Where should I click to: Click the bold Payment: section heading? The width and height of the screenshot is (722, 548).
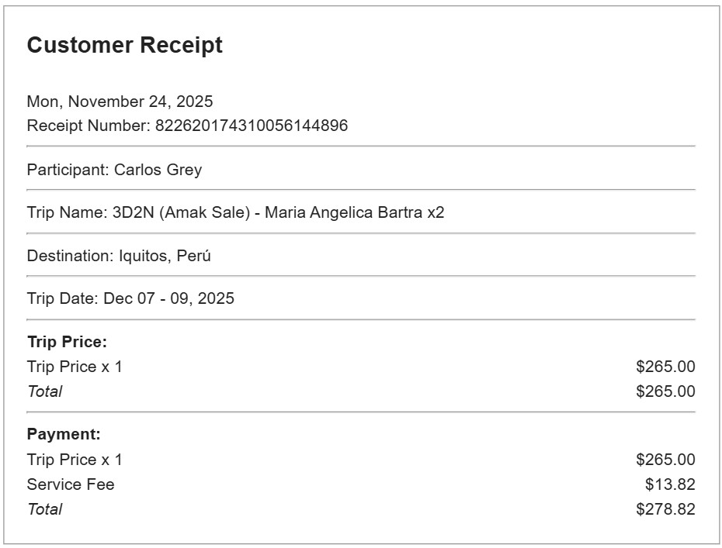click(x=64, y=435)
